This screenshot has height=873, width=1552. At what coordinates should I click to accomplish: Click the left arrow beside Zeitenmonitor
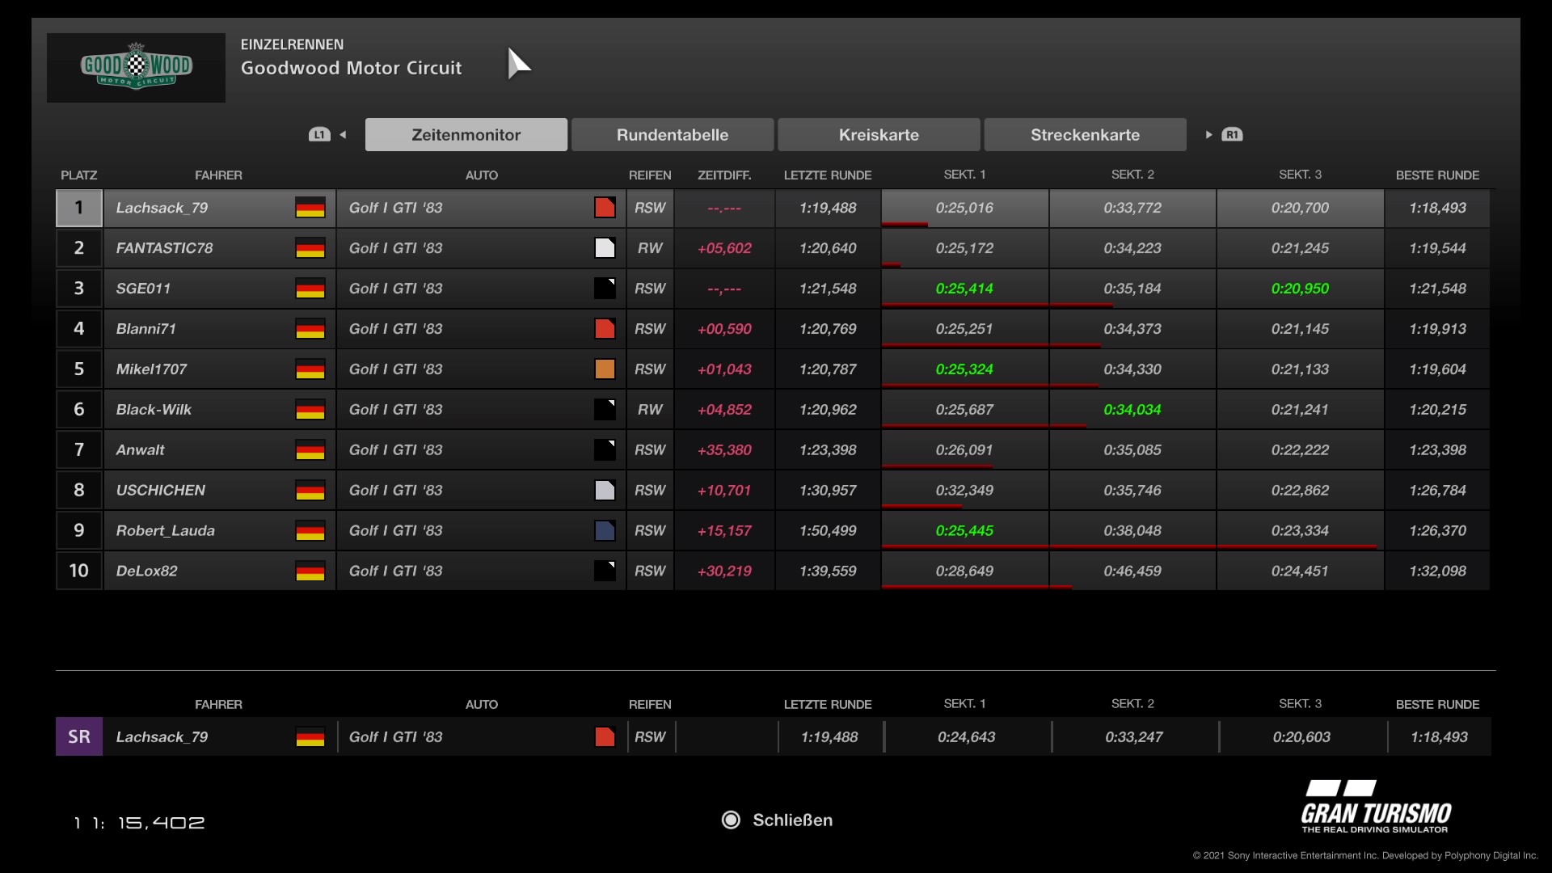(344, 135)
